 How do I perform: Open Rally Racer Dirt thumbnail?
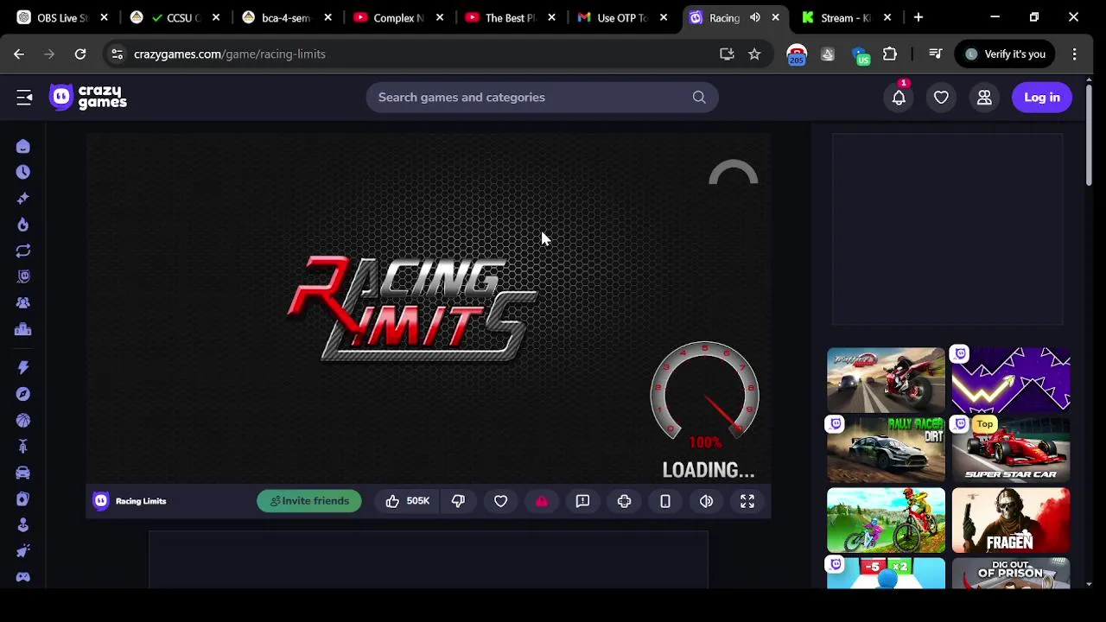pos(886,449)
